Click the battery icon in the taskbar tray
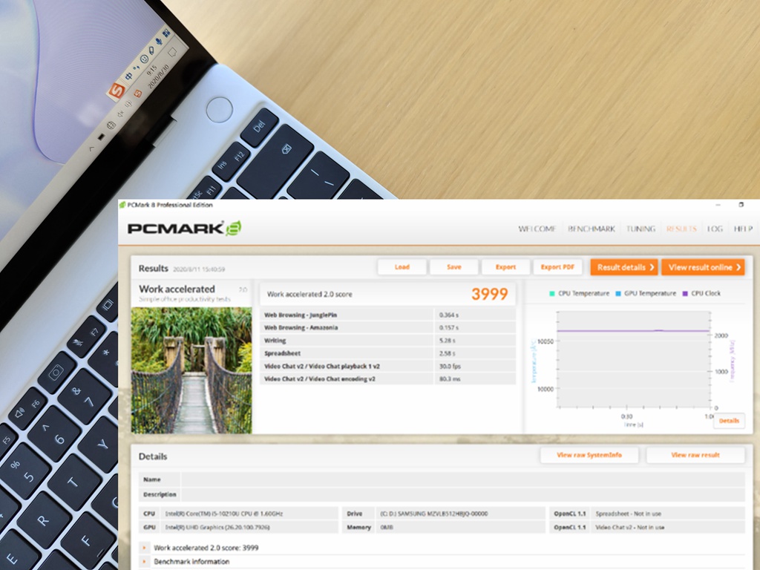This screenshot has height=570, width=760. [101, 137]
